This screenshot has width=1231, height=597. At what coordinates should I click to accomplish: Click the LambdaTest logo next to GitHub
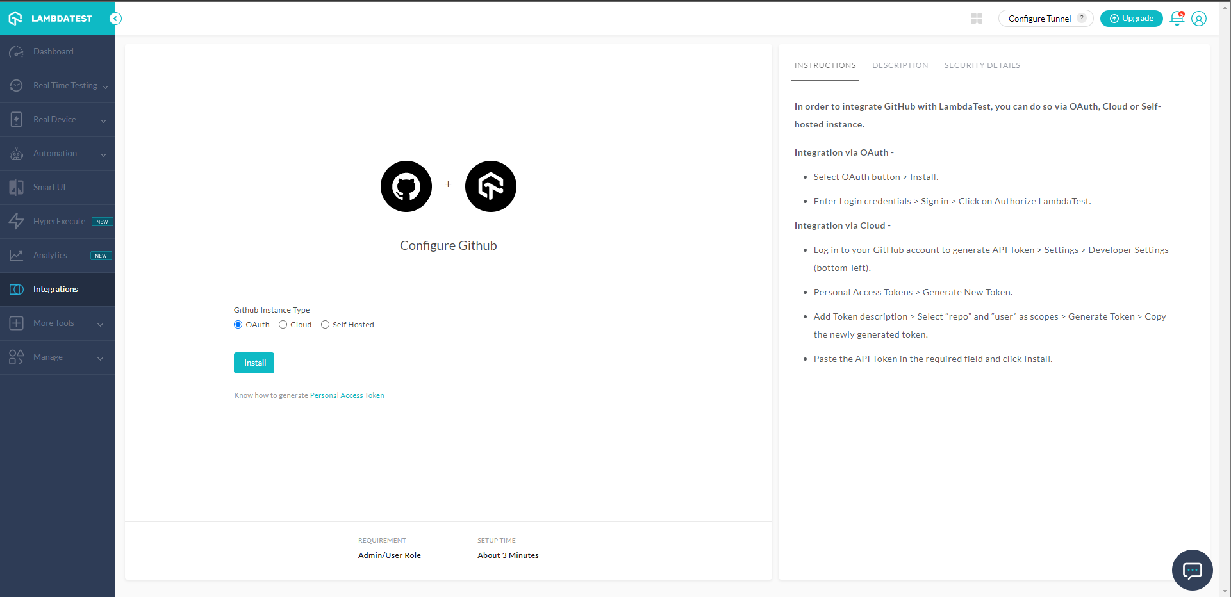tap(491, 186)
